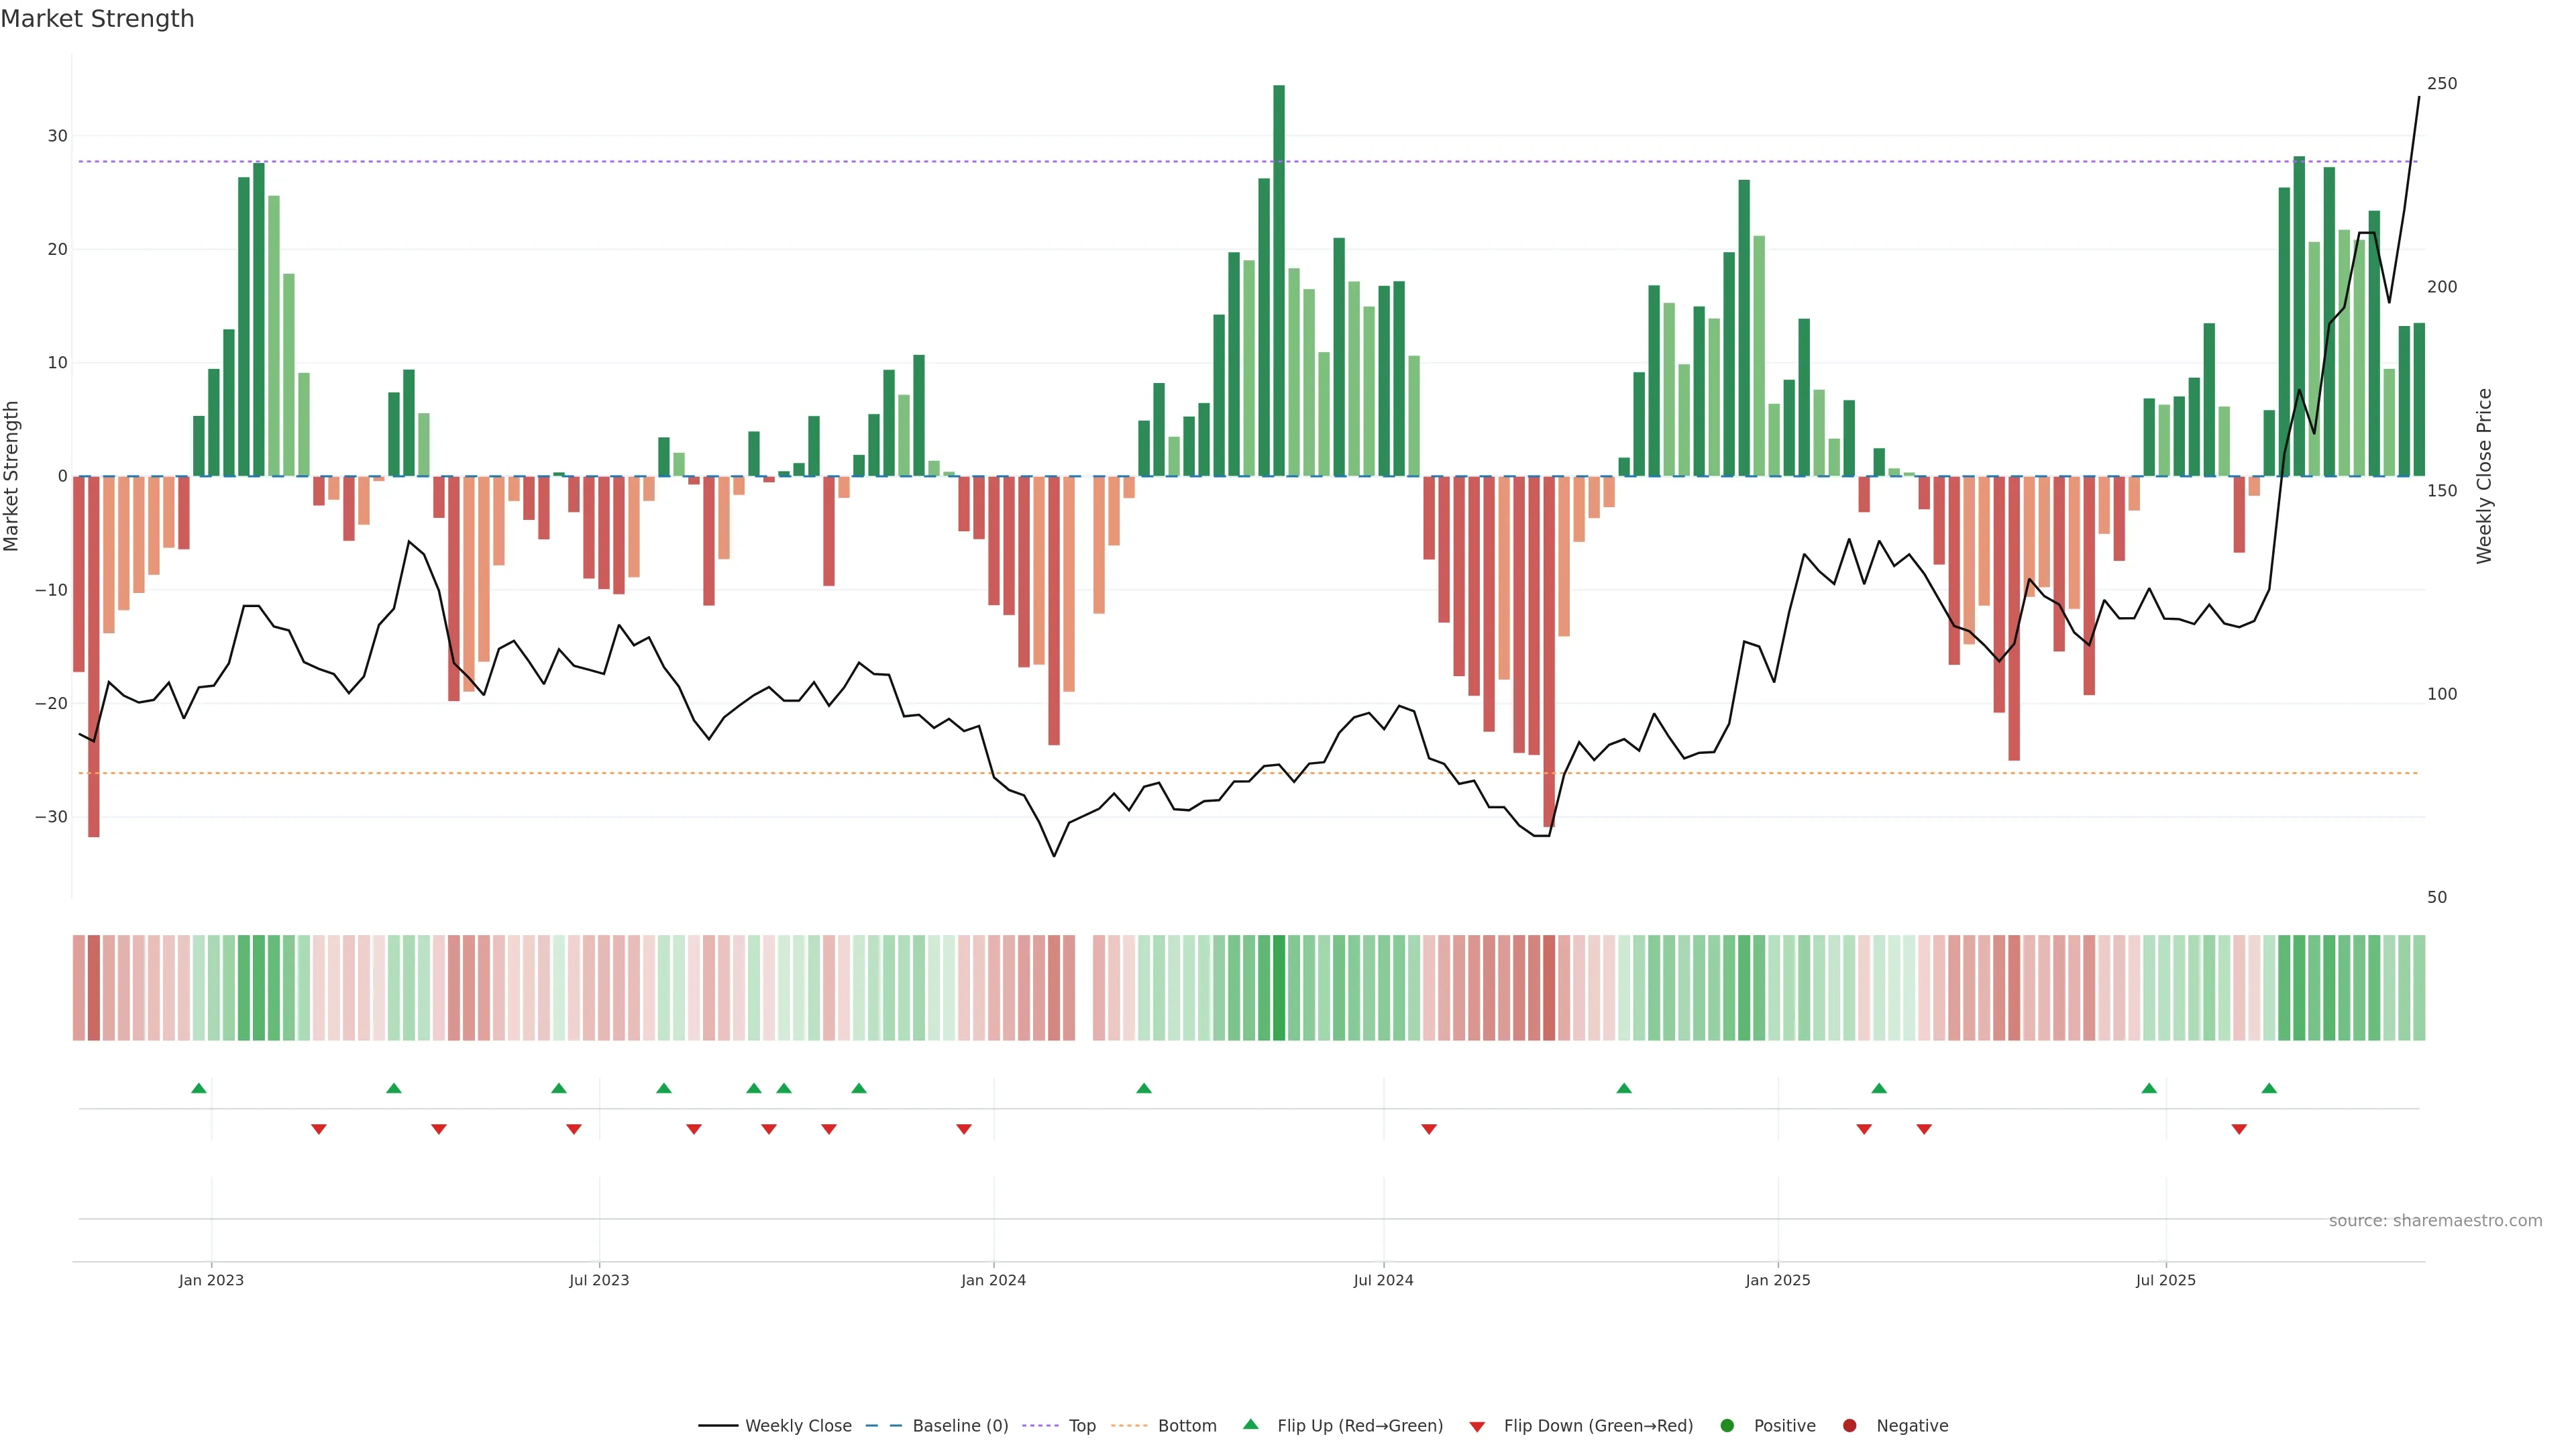Click the green Positive legend circle
This screenshot has width=2576, height=1449.
(1727, 1426)
